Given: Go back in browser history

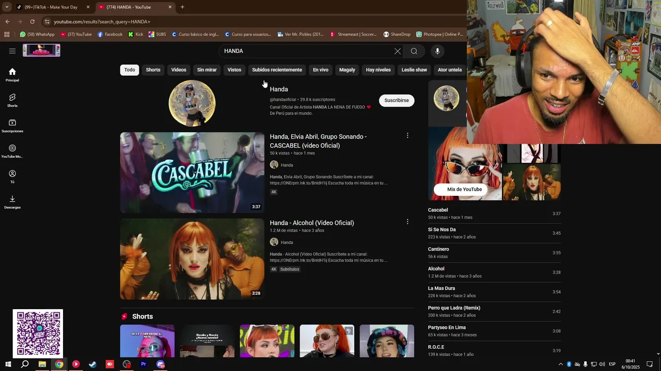Looking at the screenshot, I should 7,22.
